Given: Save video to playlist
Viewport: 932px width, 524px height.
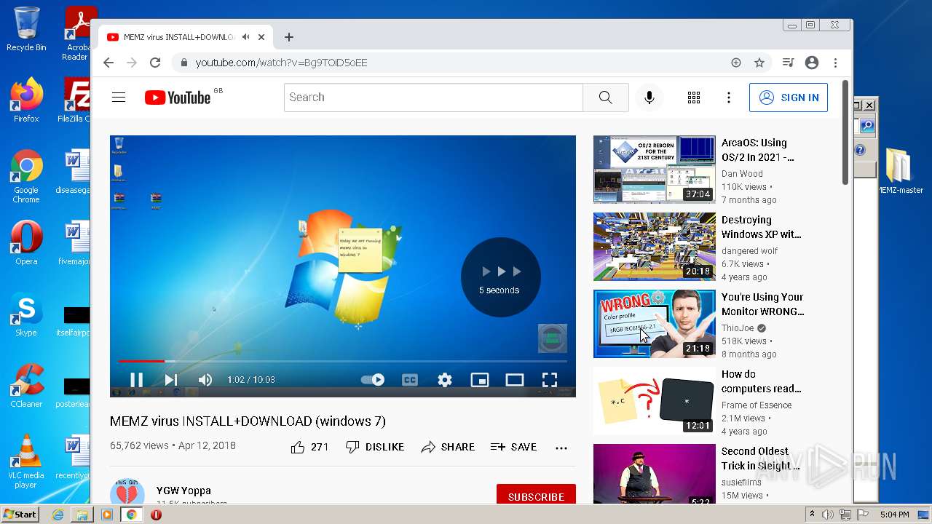Looking at the screenshot, I should [x=514, y=447].
